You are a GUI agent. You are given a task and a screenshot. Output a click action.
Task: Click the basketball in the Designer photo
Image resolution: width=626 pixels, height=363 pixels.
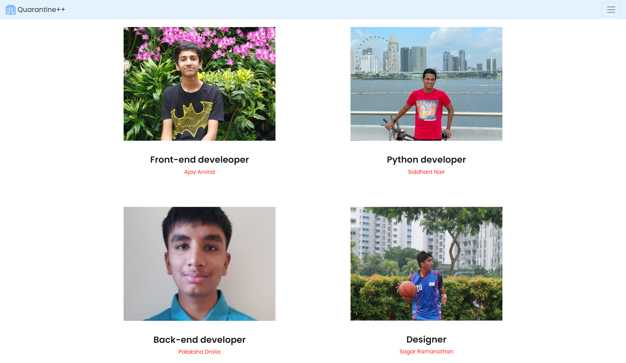407,289
